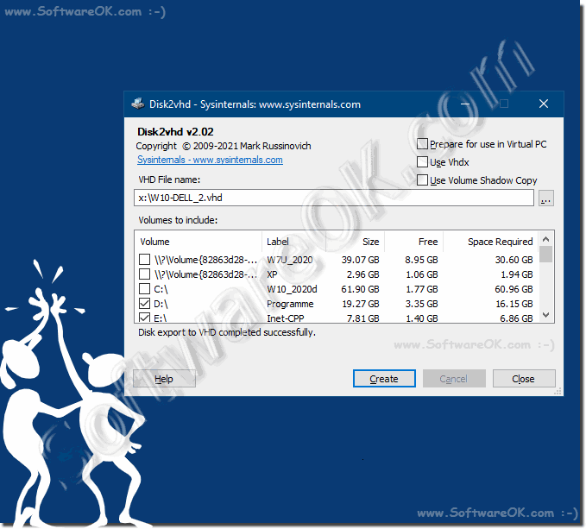Click the Help button
The height and width of the screenshot is (529, 586).
tap(164, 379)
